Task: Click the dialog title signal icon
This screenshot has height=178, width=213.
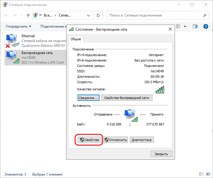Action: 71,29
